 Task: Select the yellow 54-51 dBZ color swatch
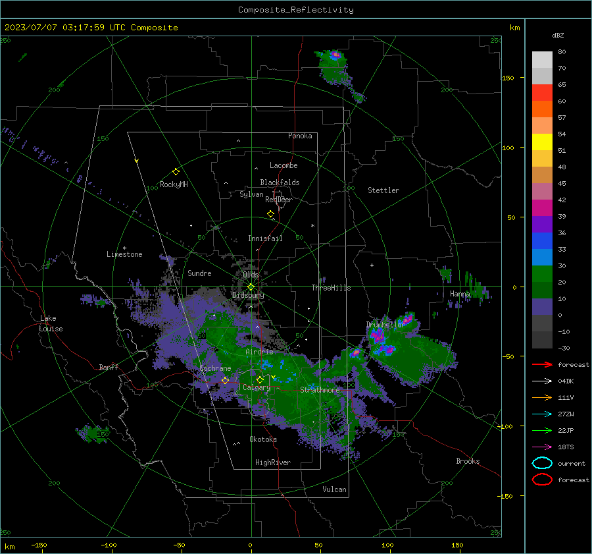click(x=542, y=142)
